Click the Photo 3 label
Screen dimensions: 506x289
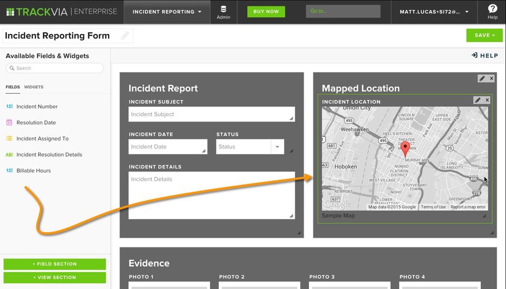coord(322,277)
